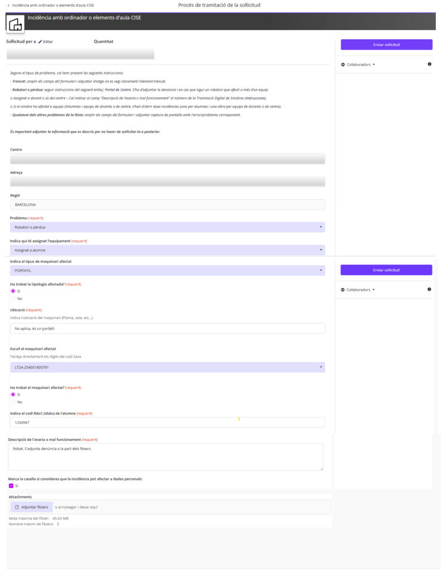Click the file icon in Adjuntar fitxers
This screenshot has width=441, height=579.
[x=17, y=507]
